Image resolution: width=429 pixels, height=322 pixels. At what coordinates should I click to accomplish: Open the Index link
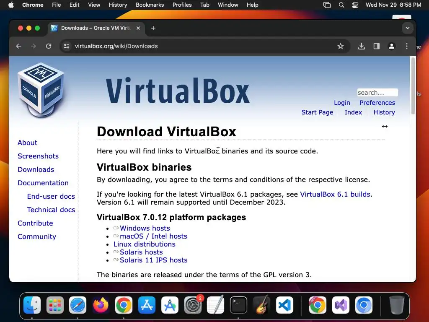[353, 112]
